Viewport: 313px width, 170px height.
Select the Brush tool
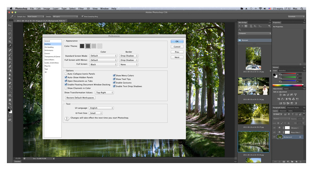click(10, 54)
